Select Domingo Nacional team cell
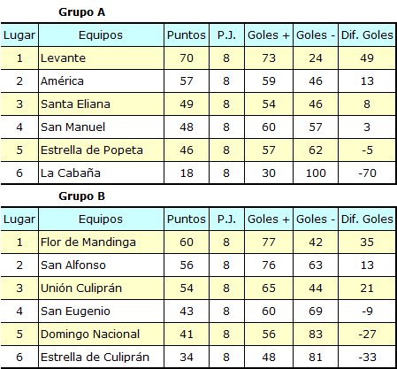The height and width of the screenshot is (369, 397). [x=101, y=334]
